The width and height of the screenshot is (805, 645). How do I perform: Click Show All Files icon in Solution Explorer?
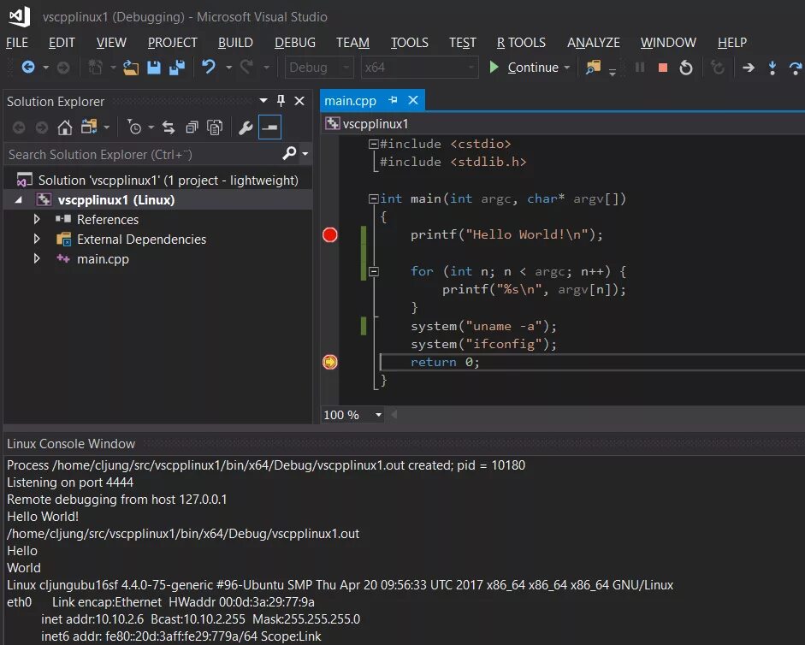point(215,127)
